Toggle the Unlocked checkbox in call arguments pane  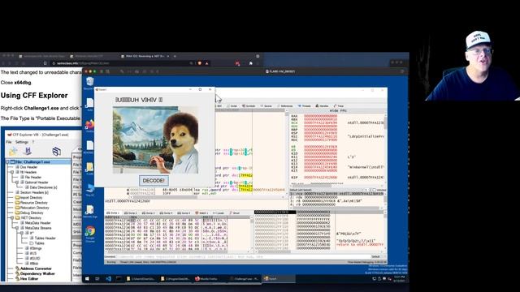pyautogui.click(x=374, y=190)
